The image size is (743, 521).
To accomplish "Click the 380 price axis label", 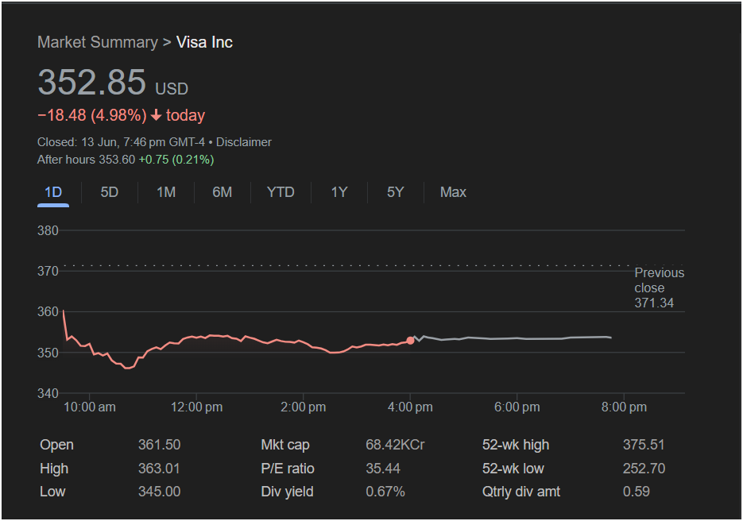I will (48, 230).
